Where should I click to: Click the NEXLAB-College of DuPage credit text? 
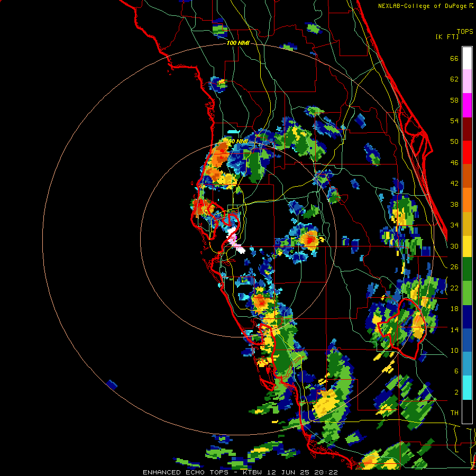point(425,6)
